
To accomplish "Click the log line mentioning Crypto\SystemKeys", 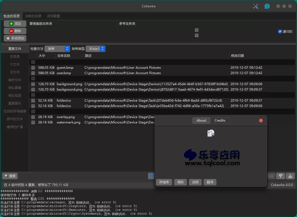I will point(76,214).
